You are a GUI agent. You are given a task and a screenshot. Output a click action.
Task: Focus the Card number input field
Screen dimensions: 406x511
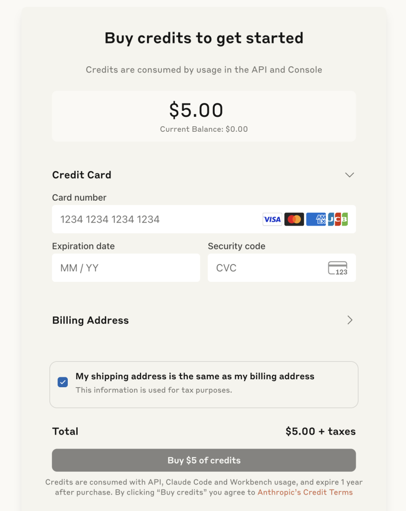click(x=204, y=220)
